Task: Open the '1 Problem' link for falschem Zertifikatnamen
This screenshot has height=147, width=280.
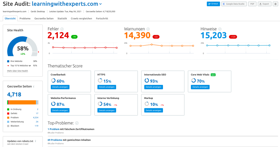Action: point(54,129)
